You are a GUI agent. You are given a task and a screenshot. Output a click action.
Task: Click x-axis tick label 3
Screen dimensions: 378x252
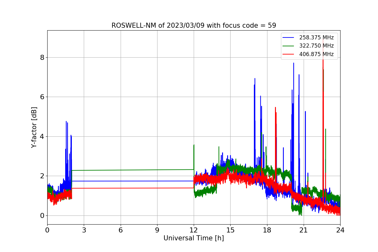pos(84,230)
